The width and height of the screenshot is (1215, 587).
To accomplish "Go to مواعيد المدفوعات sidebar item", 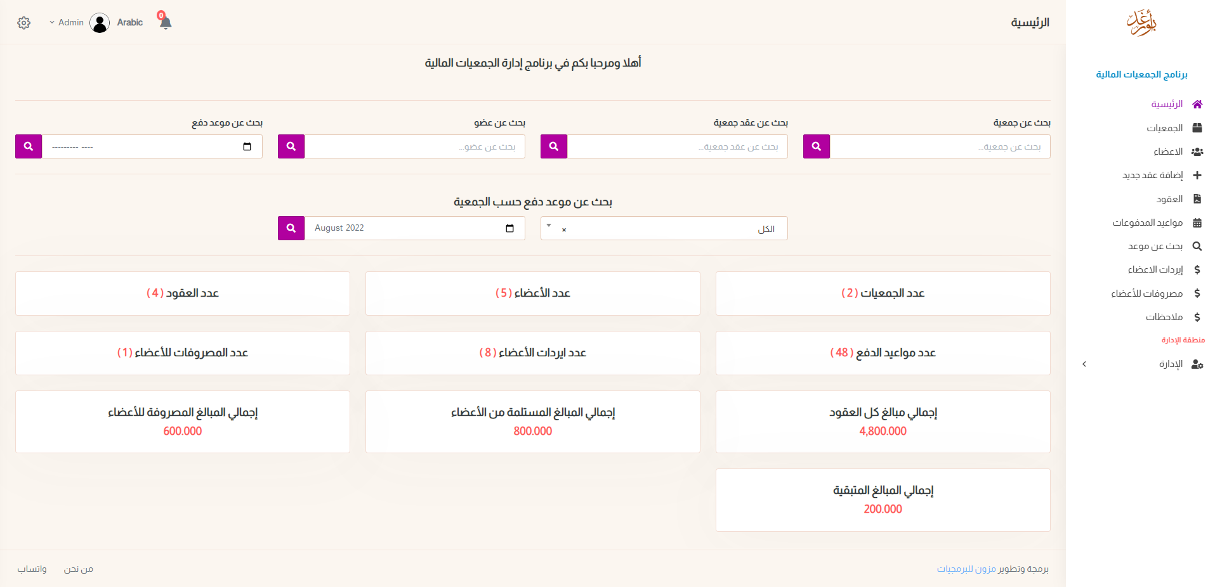I will point(1147,223).
